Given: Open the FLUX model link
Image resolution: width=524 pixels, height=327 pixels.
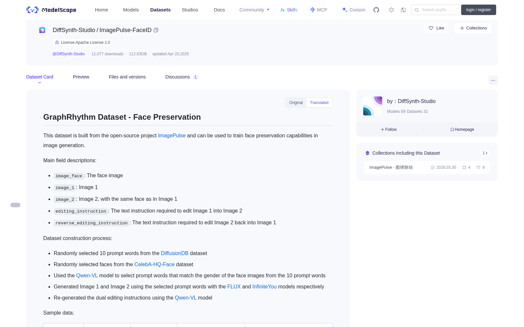Looking at the screenshot, I should coord(234,286).
